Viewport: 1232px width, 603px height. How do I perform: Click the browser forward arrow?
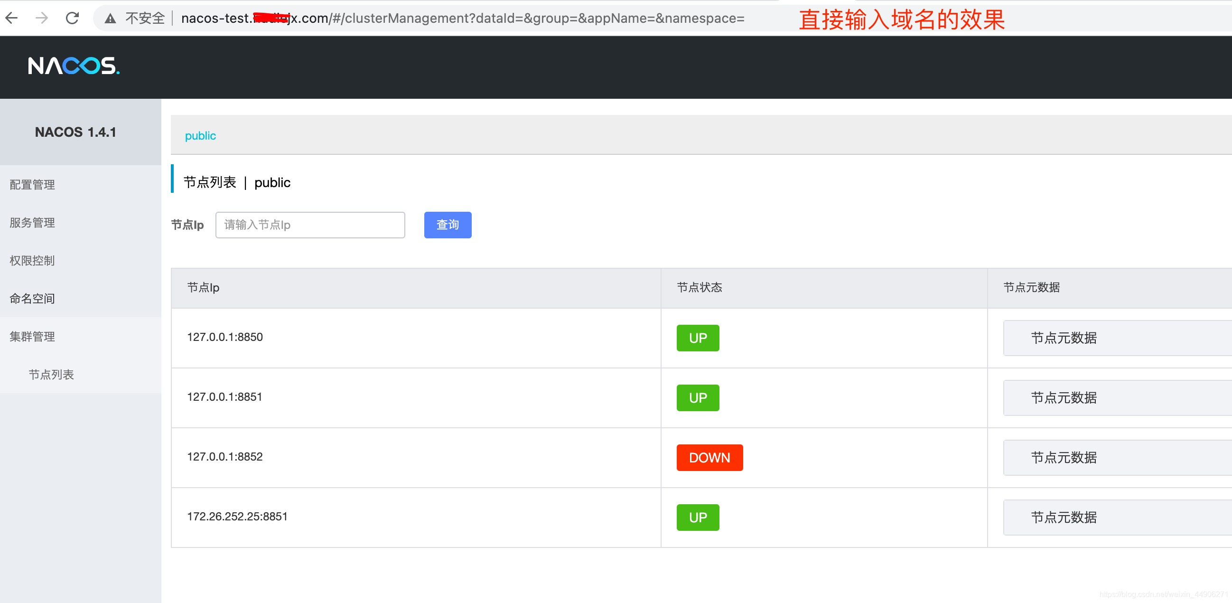tap(42, 18)
